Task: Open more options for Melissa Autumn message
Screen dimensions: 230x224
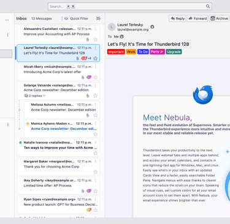Action: [x=96, y=105]
